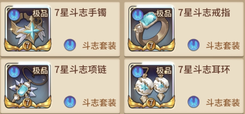Image resolution: width=245 pixels, height=114 pixels.
Task: Select the 7星斗志耳环 earrings equipment icon
Action: 151,86
